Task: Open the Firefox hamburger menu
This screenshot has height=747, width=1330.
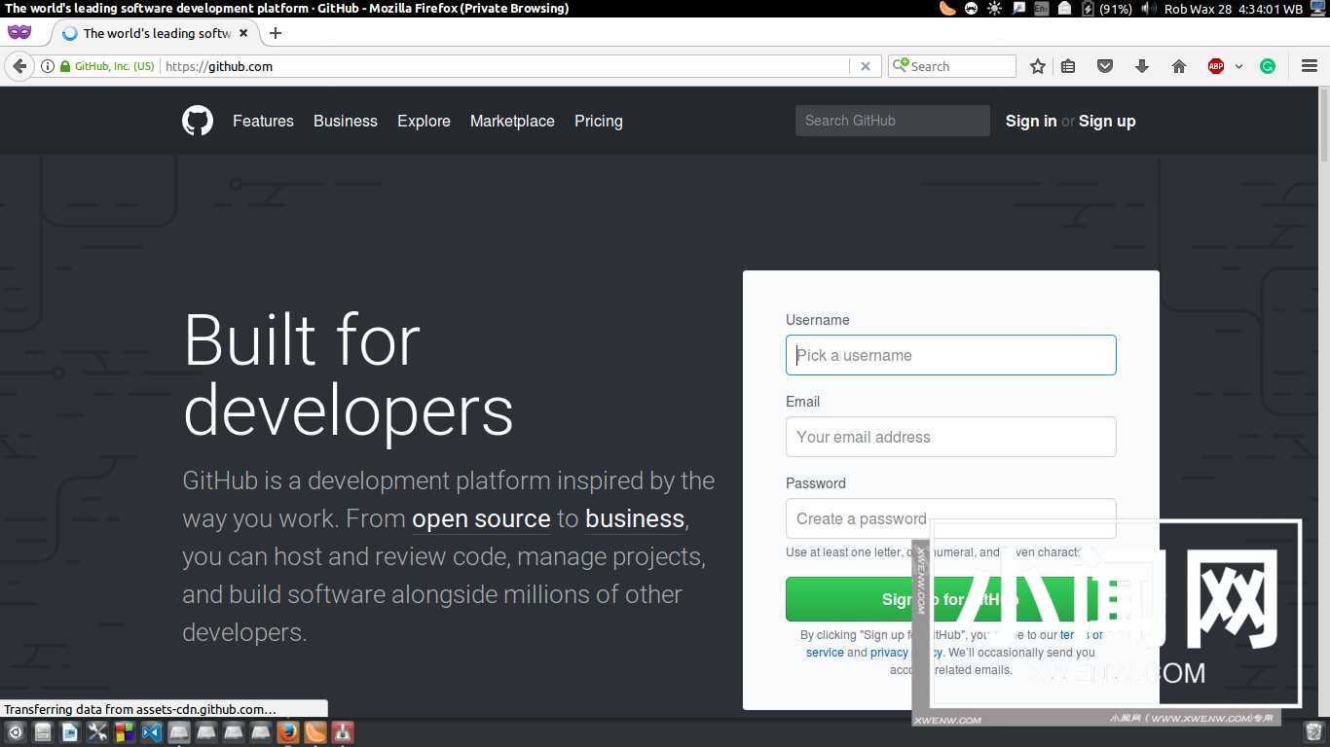Action: 1310,66
